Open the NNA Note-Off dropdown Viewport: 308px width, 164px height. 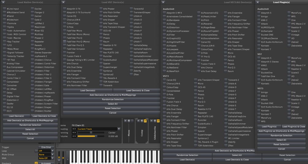(52, 158)
